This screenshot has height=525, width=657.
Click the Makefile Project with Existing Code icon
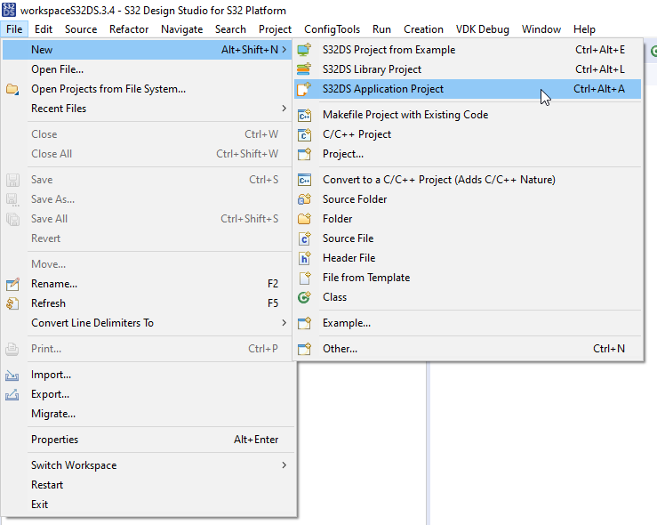(304, 115)
